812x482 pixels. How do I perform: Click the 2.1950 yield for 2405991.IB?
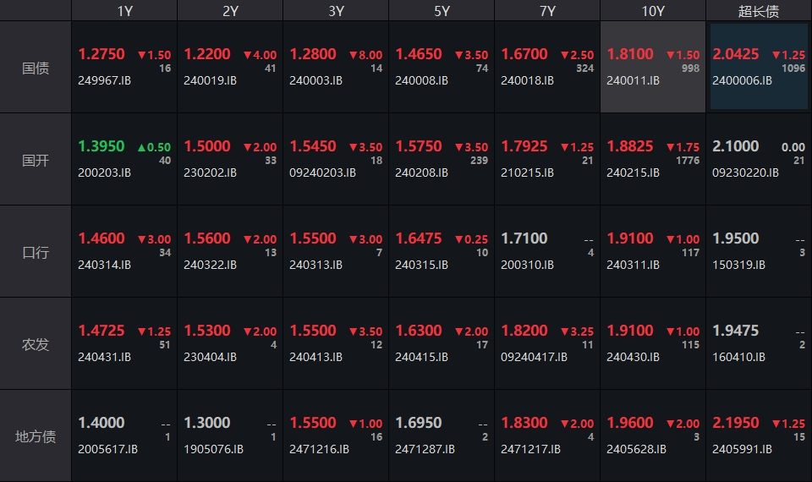[736, 423]
